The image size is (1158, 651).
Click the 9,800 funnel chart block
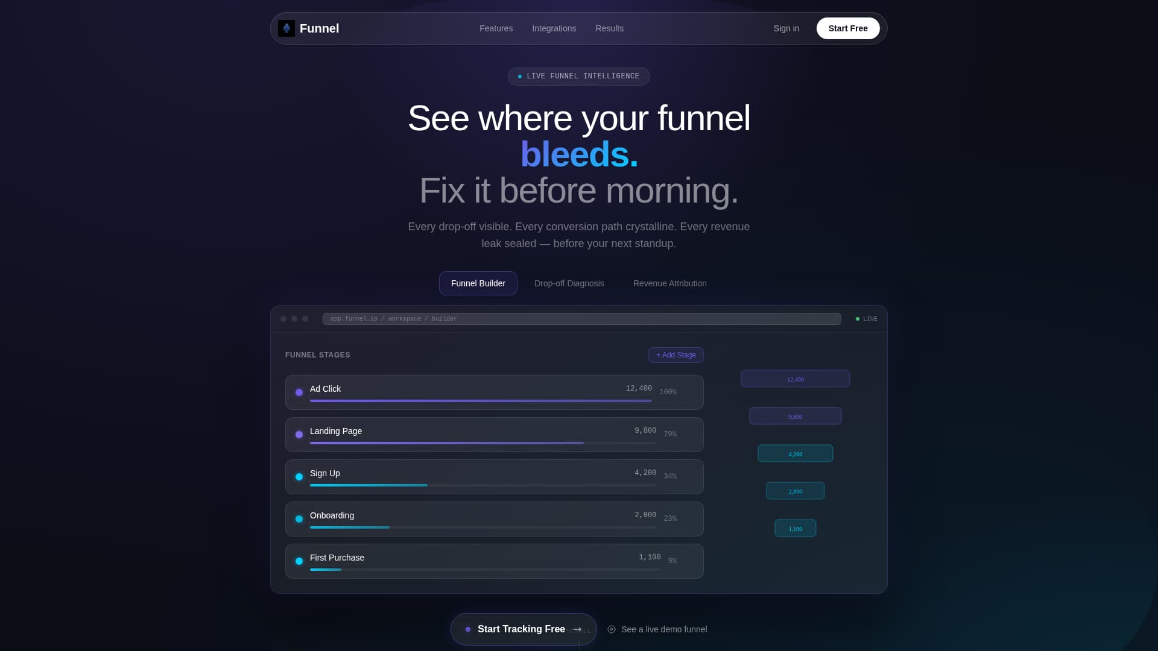coord(795,416)
